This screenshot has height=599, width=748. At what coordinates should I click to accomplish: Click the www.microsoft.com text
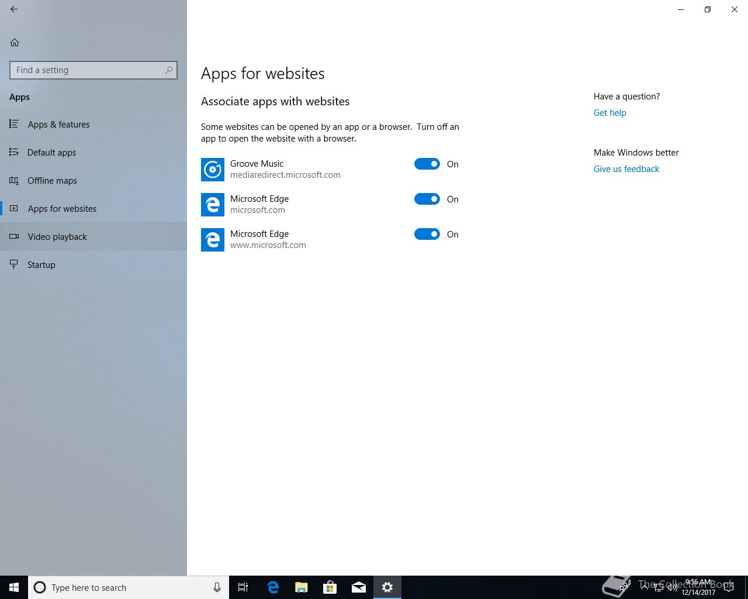[x=268, y=245]
